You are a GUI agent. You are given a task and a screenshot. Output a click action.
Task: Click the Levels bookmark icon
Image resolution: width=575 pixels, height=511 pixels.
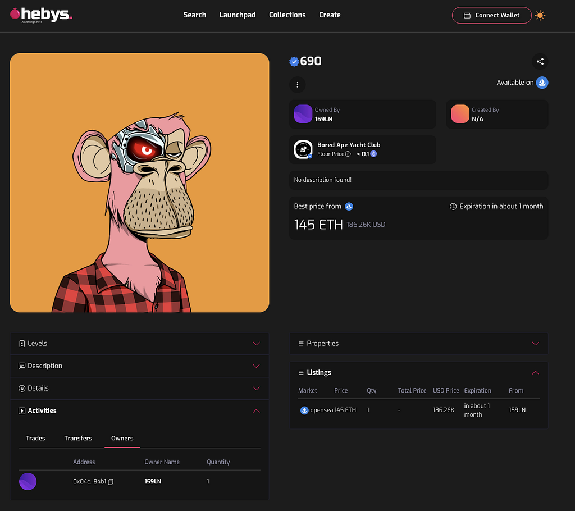click(22, 343)
